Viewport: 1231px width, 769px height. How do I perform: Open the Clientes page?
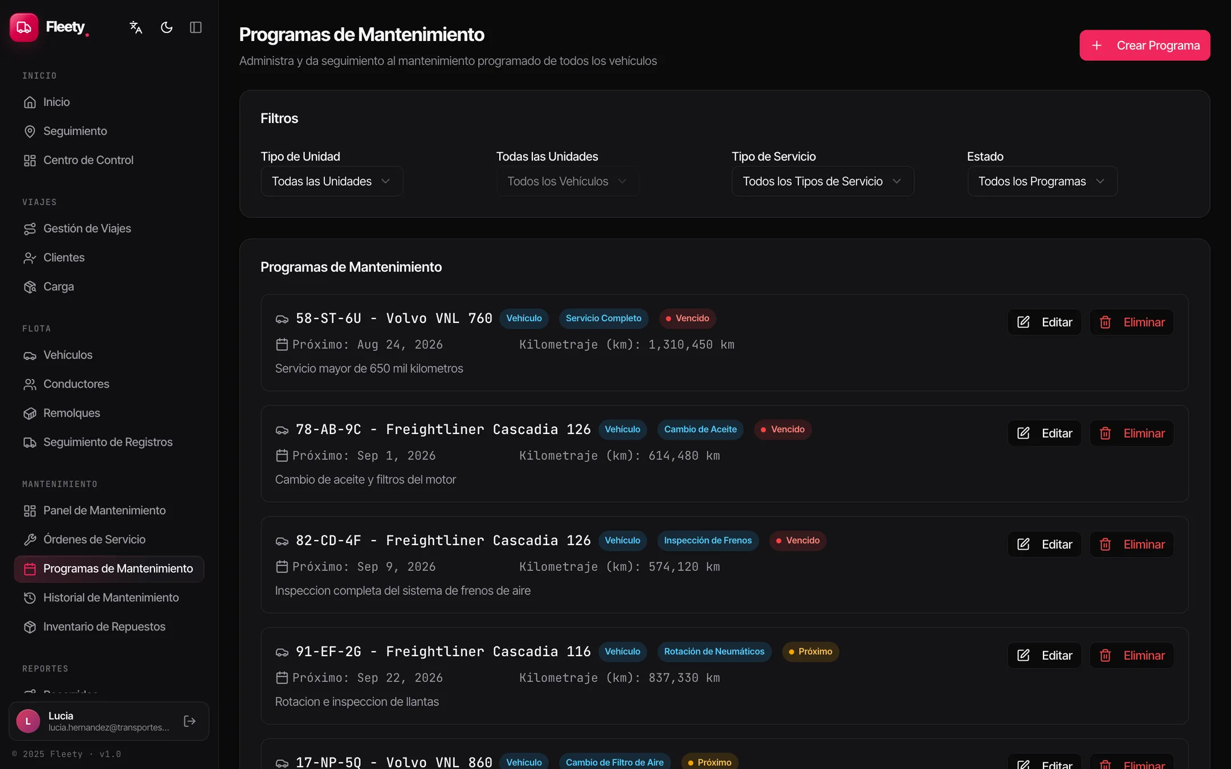pyautogui.click(x=109, y=257)
